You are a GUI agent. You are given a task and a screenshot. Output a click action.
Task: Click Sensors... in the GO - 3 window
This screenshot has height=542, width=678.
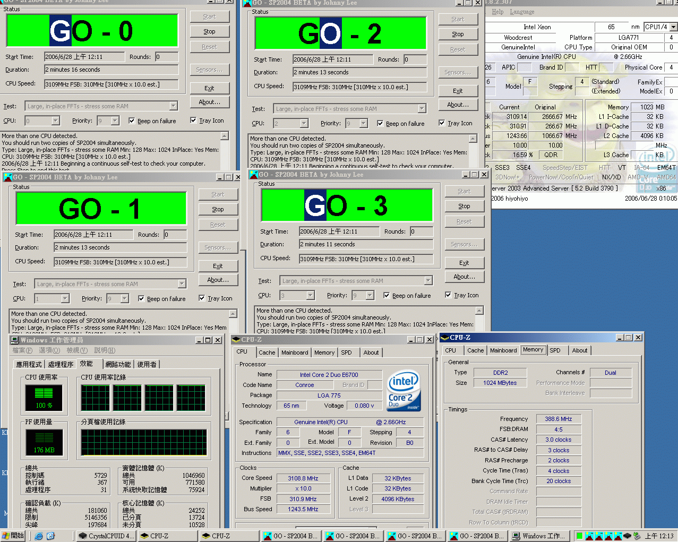click(x=464, y=244)
